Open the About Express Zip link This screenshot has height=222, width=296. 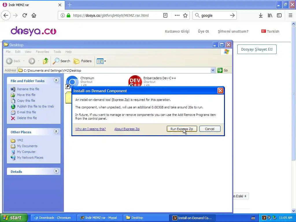click(127, 129)
